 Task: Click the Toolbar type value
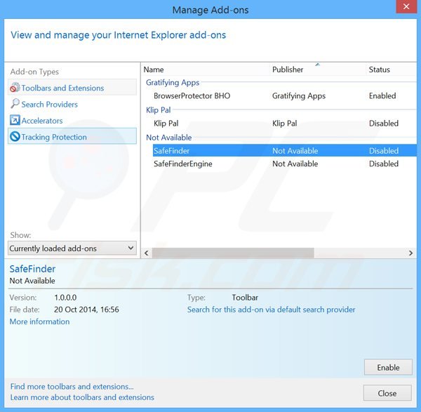(245, 298)
